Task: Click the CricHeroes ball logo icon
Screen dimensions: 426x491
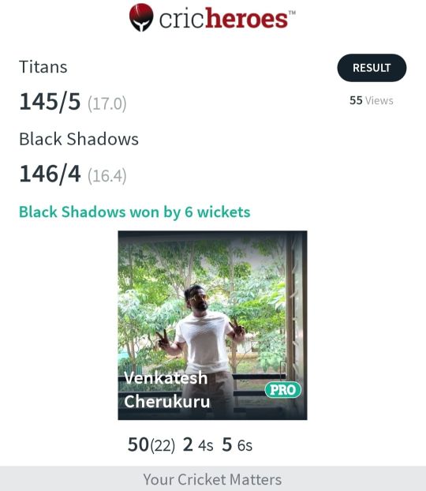Action: point(141,17)
